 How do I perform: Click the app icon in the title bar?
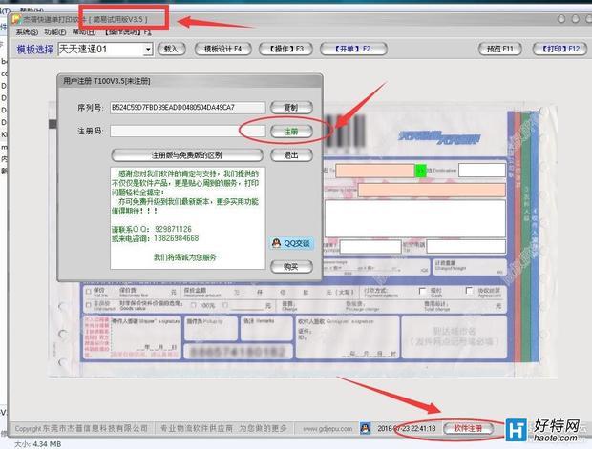click(16, 19)
